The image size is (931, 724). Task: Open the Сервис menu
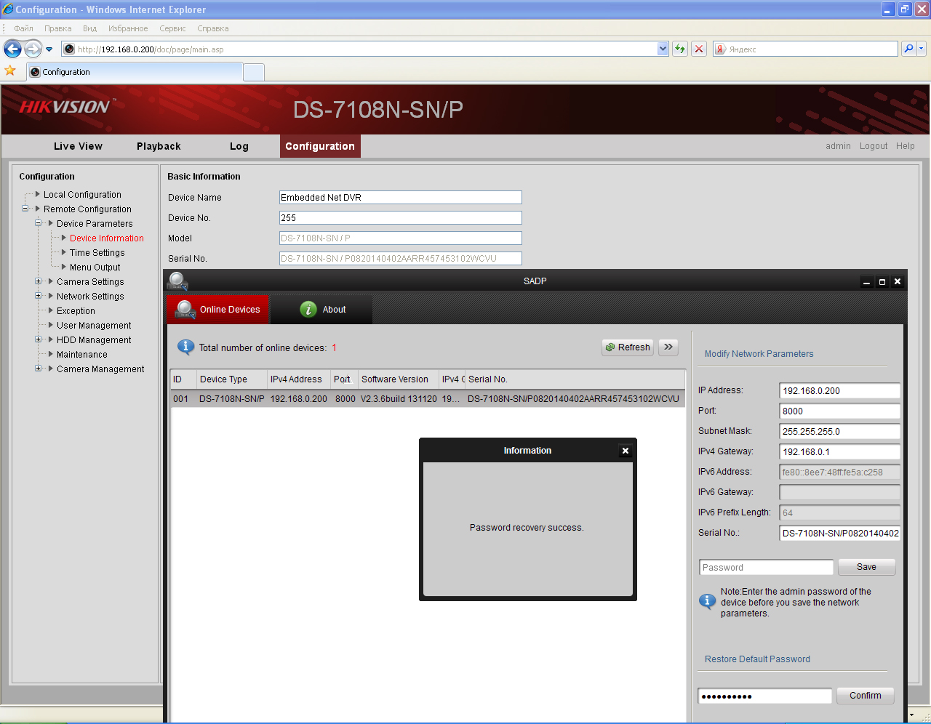(172, 28)
